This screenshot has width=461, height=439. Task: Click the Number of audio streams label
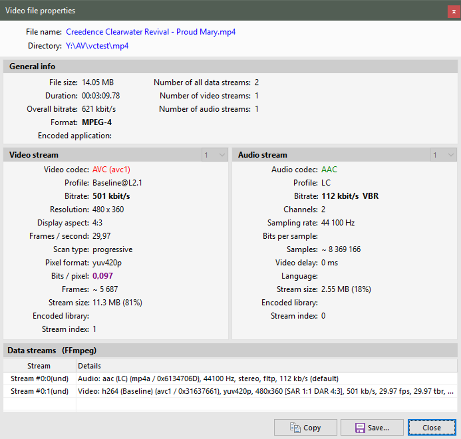point(205,109)
